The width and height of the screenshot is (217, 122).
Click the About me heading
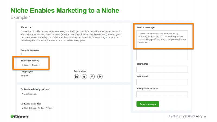26,27
